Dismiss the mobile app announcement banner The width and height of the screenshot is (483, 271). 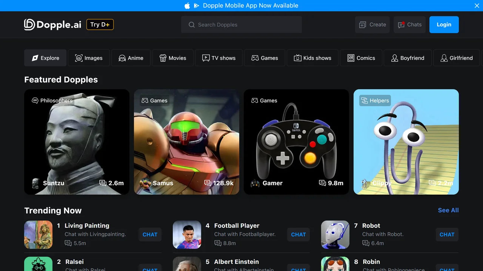click(477, 6)
